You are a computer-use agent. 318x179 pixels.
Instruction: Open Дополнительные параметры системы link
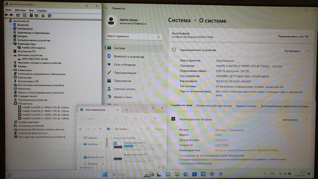[x=285, y=106]
